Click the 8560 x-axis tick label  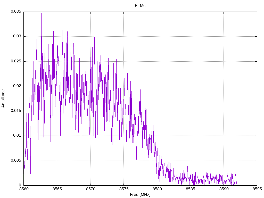[x=23, y=189]
